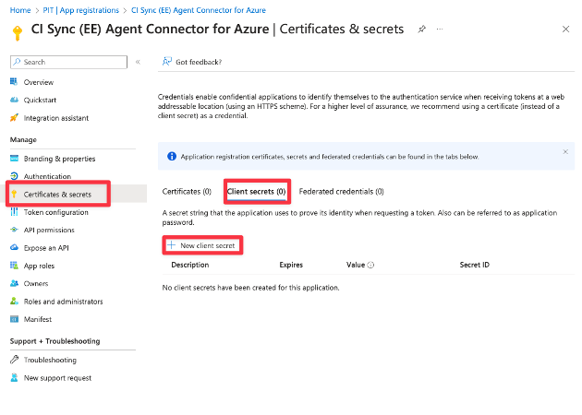Click the 'No client secrets have been created' message
The height and width of the screenshot is (415, 582).
(251, 288)
